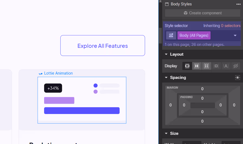Click the left margin value 0
The image size is (243, 144).
(170, 105)
